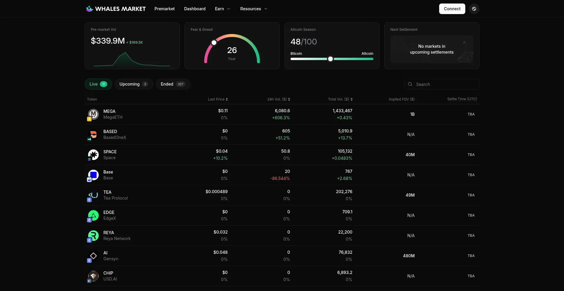Click the EdgeX token name
Screen dimensions: 564x291
110,218
